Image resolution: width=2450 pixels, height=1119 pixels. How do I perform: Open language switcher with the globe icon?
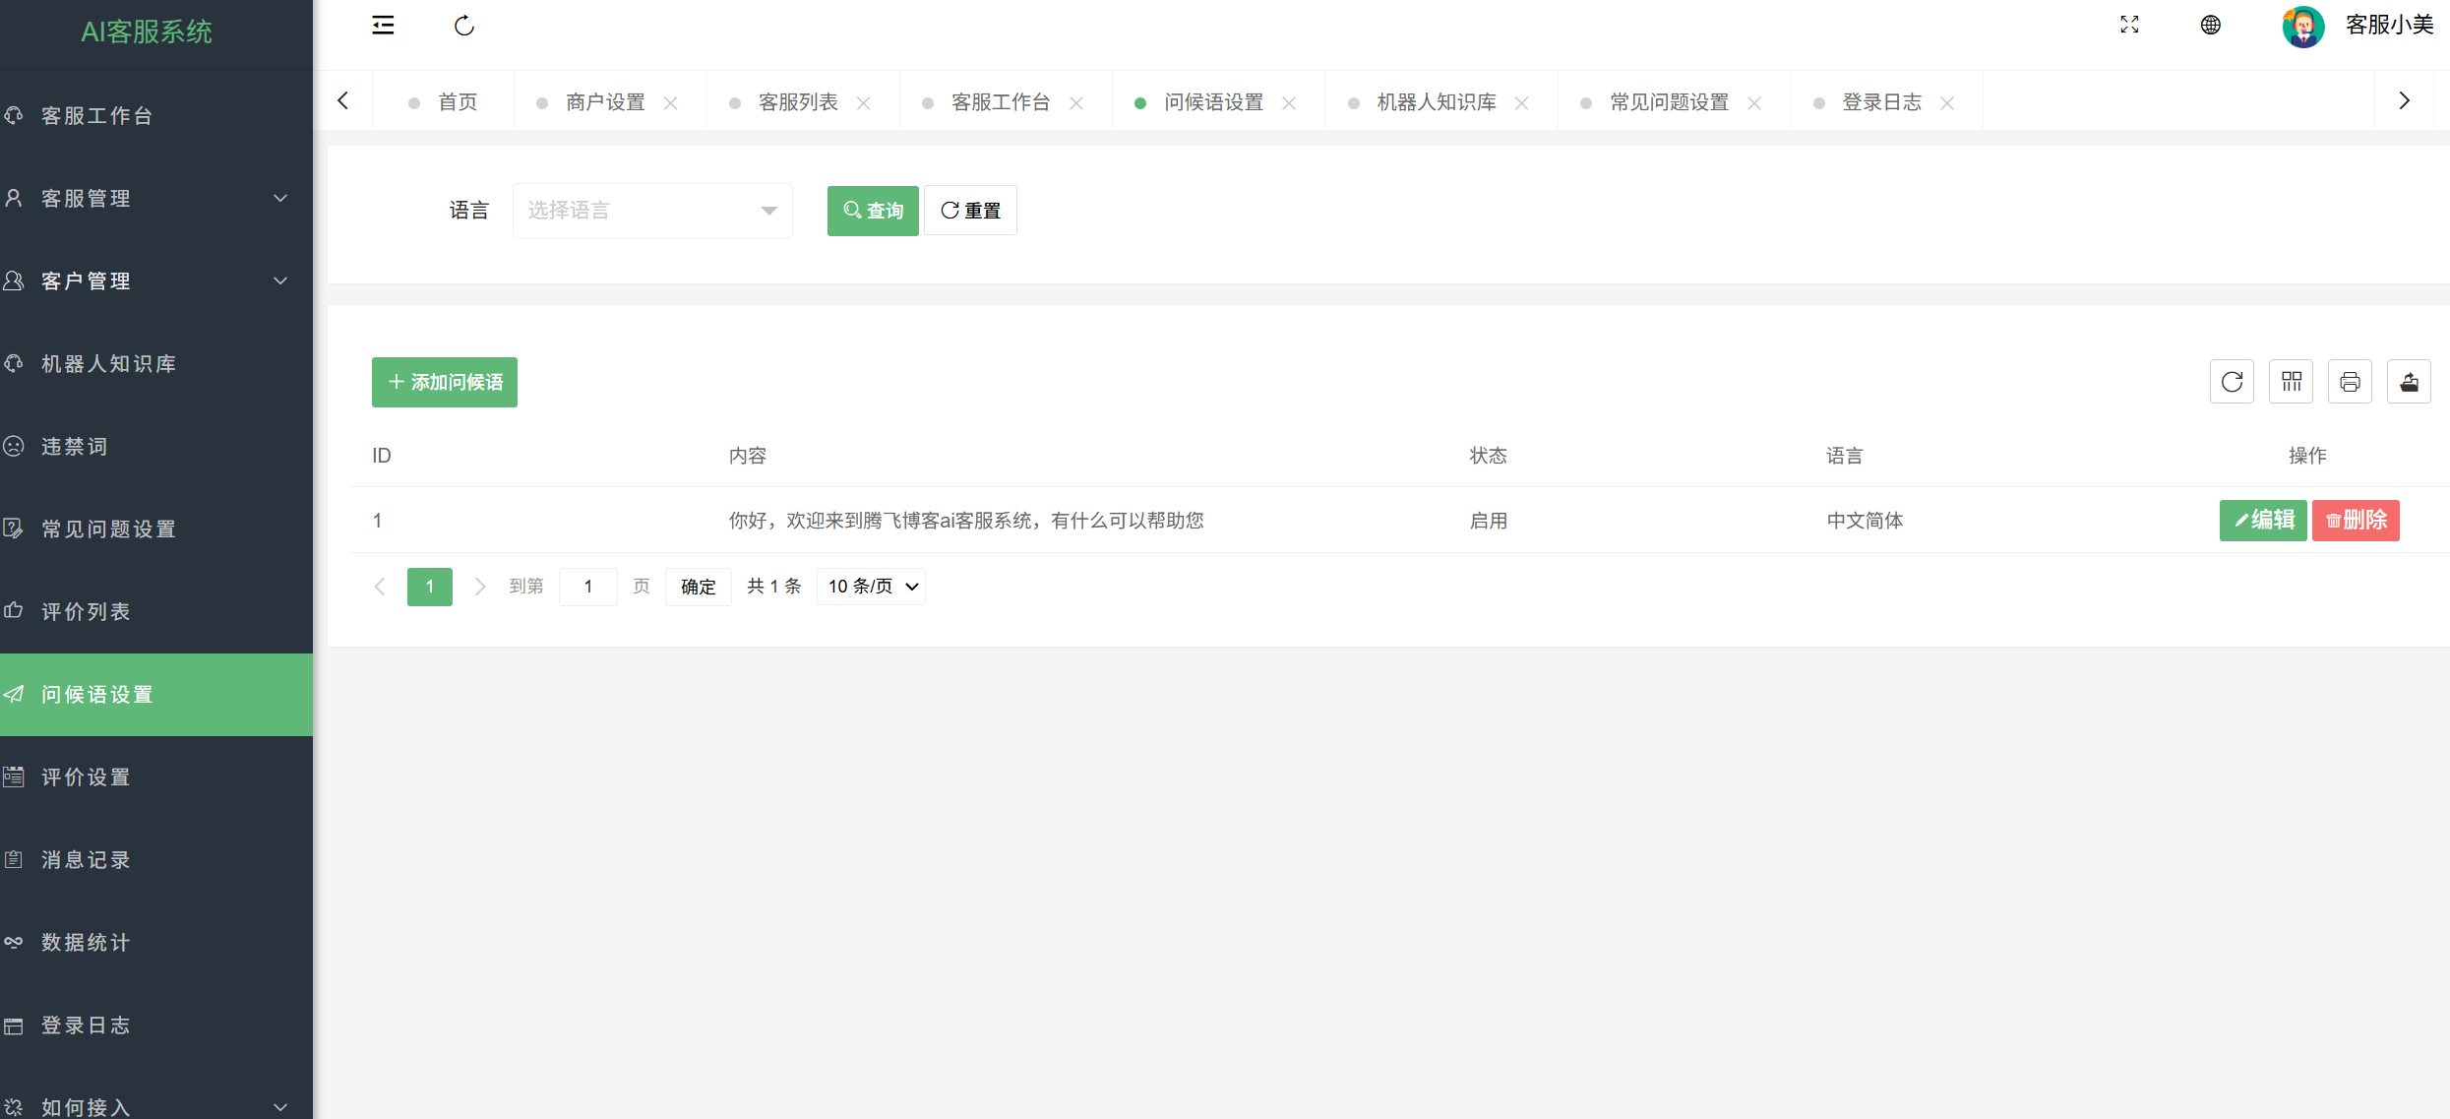click(x=2210, y=26)
